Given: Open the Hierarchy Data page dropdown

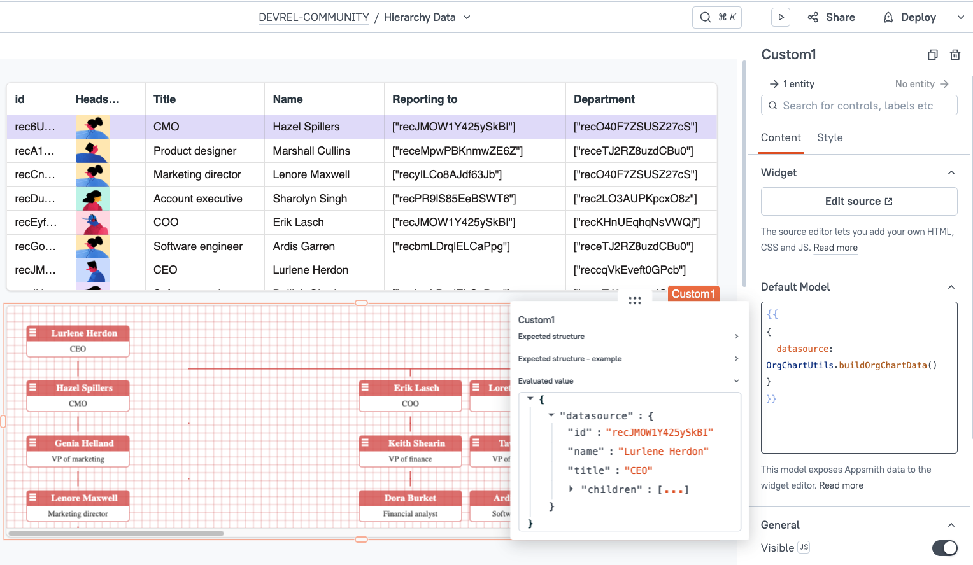Looking at the screenshot, I should coord(467,17).
